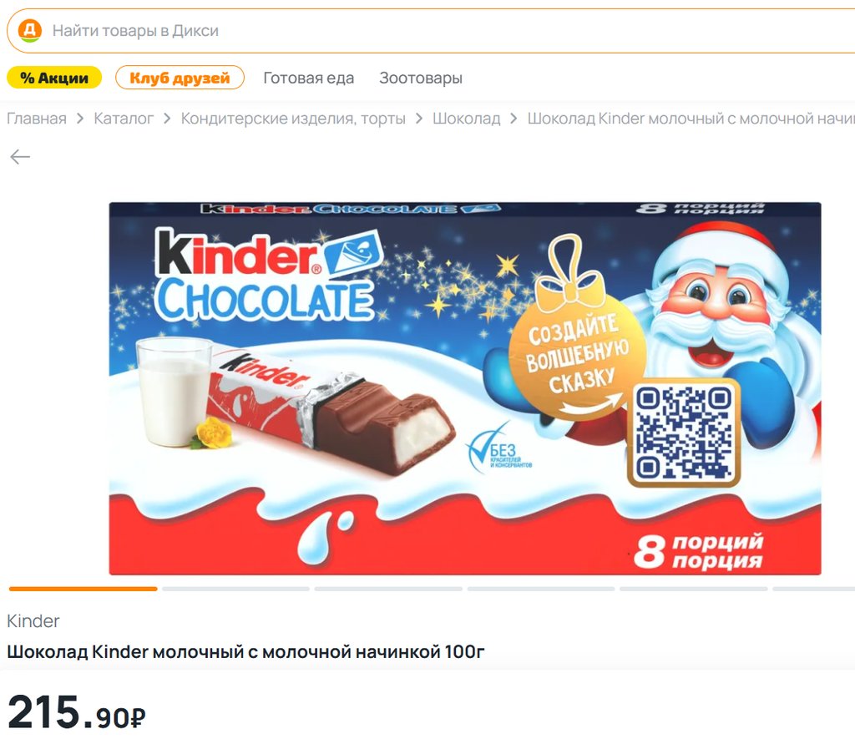Open 'Кондитерские изделия, торты' breadcrumb

pyautogui.click(x=293, y=119)
